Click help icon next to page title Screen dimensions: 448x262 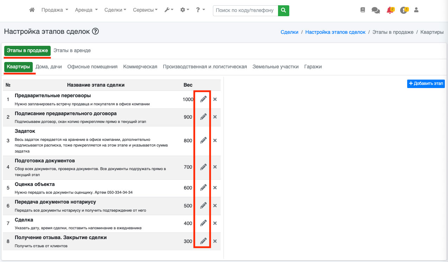pyautogui.click(x=95, y=31)
